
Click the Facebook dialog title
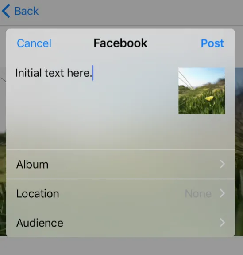point(120,43)
